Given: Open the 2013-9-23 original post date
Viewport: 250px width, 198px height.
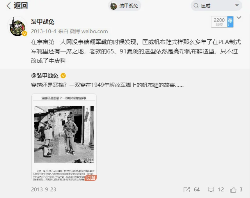Looking at the screenshot, I should pyautogui.click(x=44, y=189).
